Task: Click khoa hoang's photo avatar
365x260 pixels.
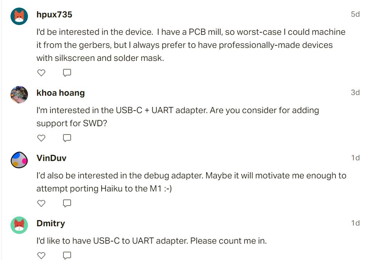Action: [20, 95]
